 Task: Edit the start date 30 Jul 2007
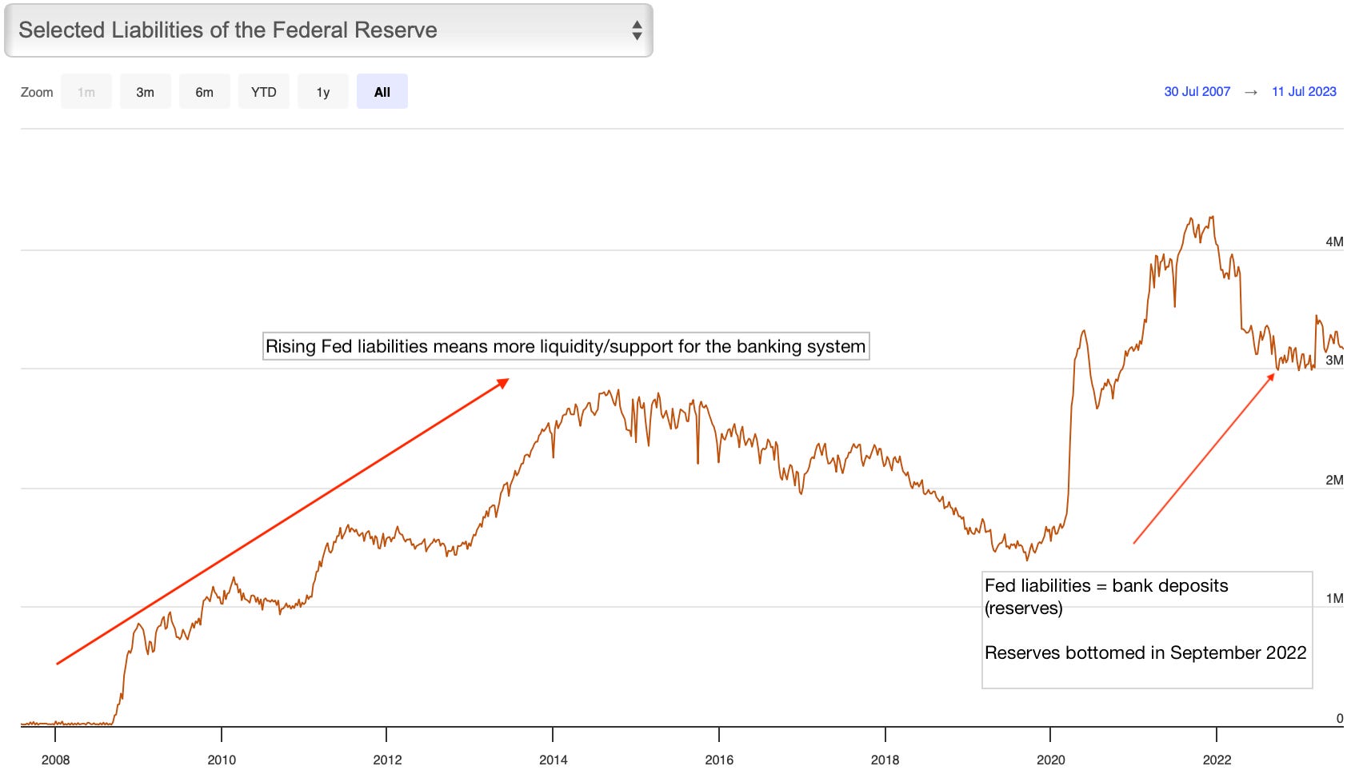coord(1197,92)
